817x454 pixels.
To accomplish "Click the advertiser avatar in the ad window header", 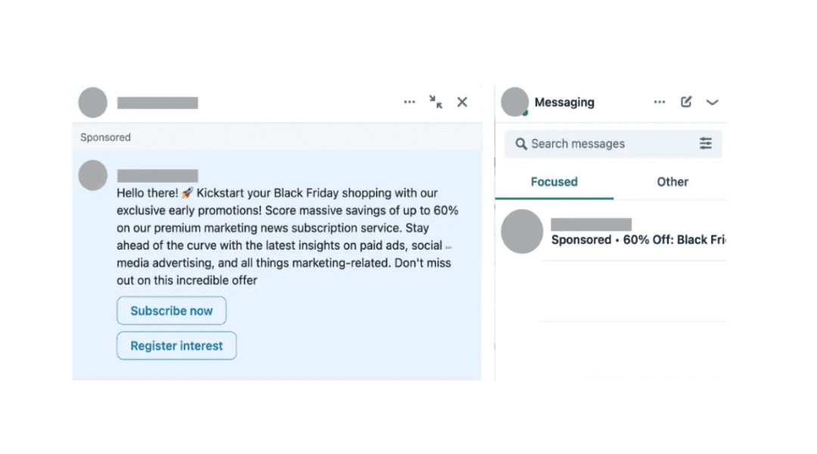I will (x=92, y=101).
